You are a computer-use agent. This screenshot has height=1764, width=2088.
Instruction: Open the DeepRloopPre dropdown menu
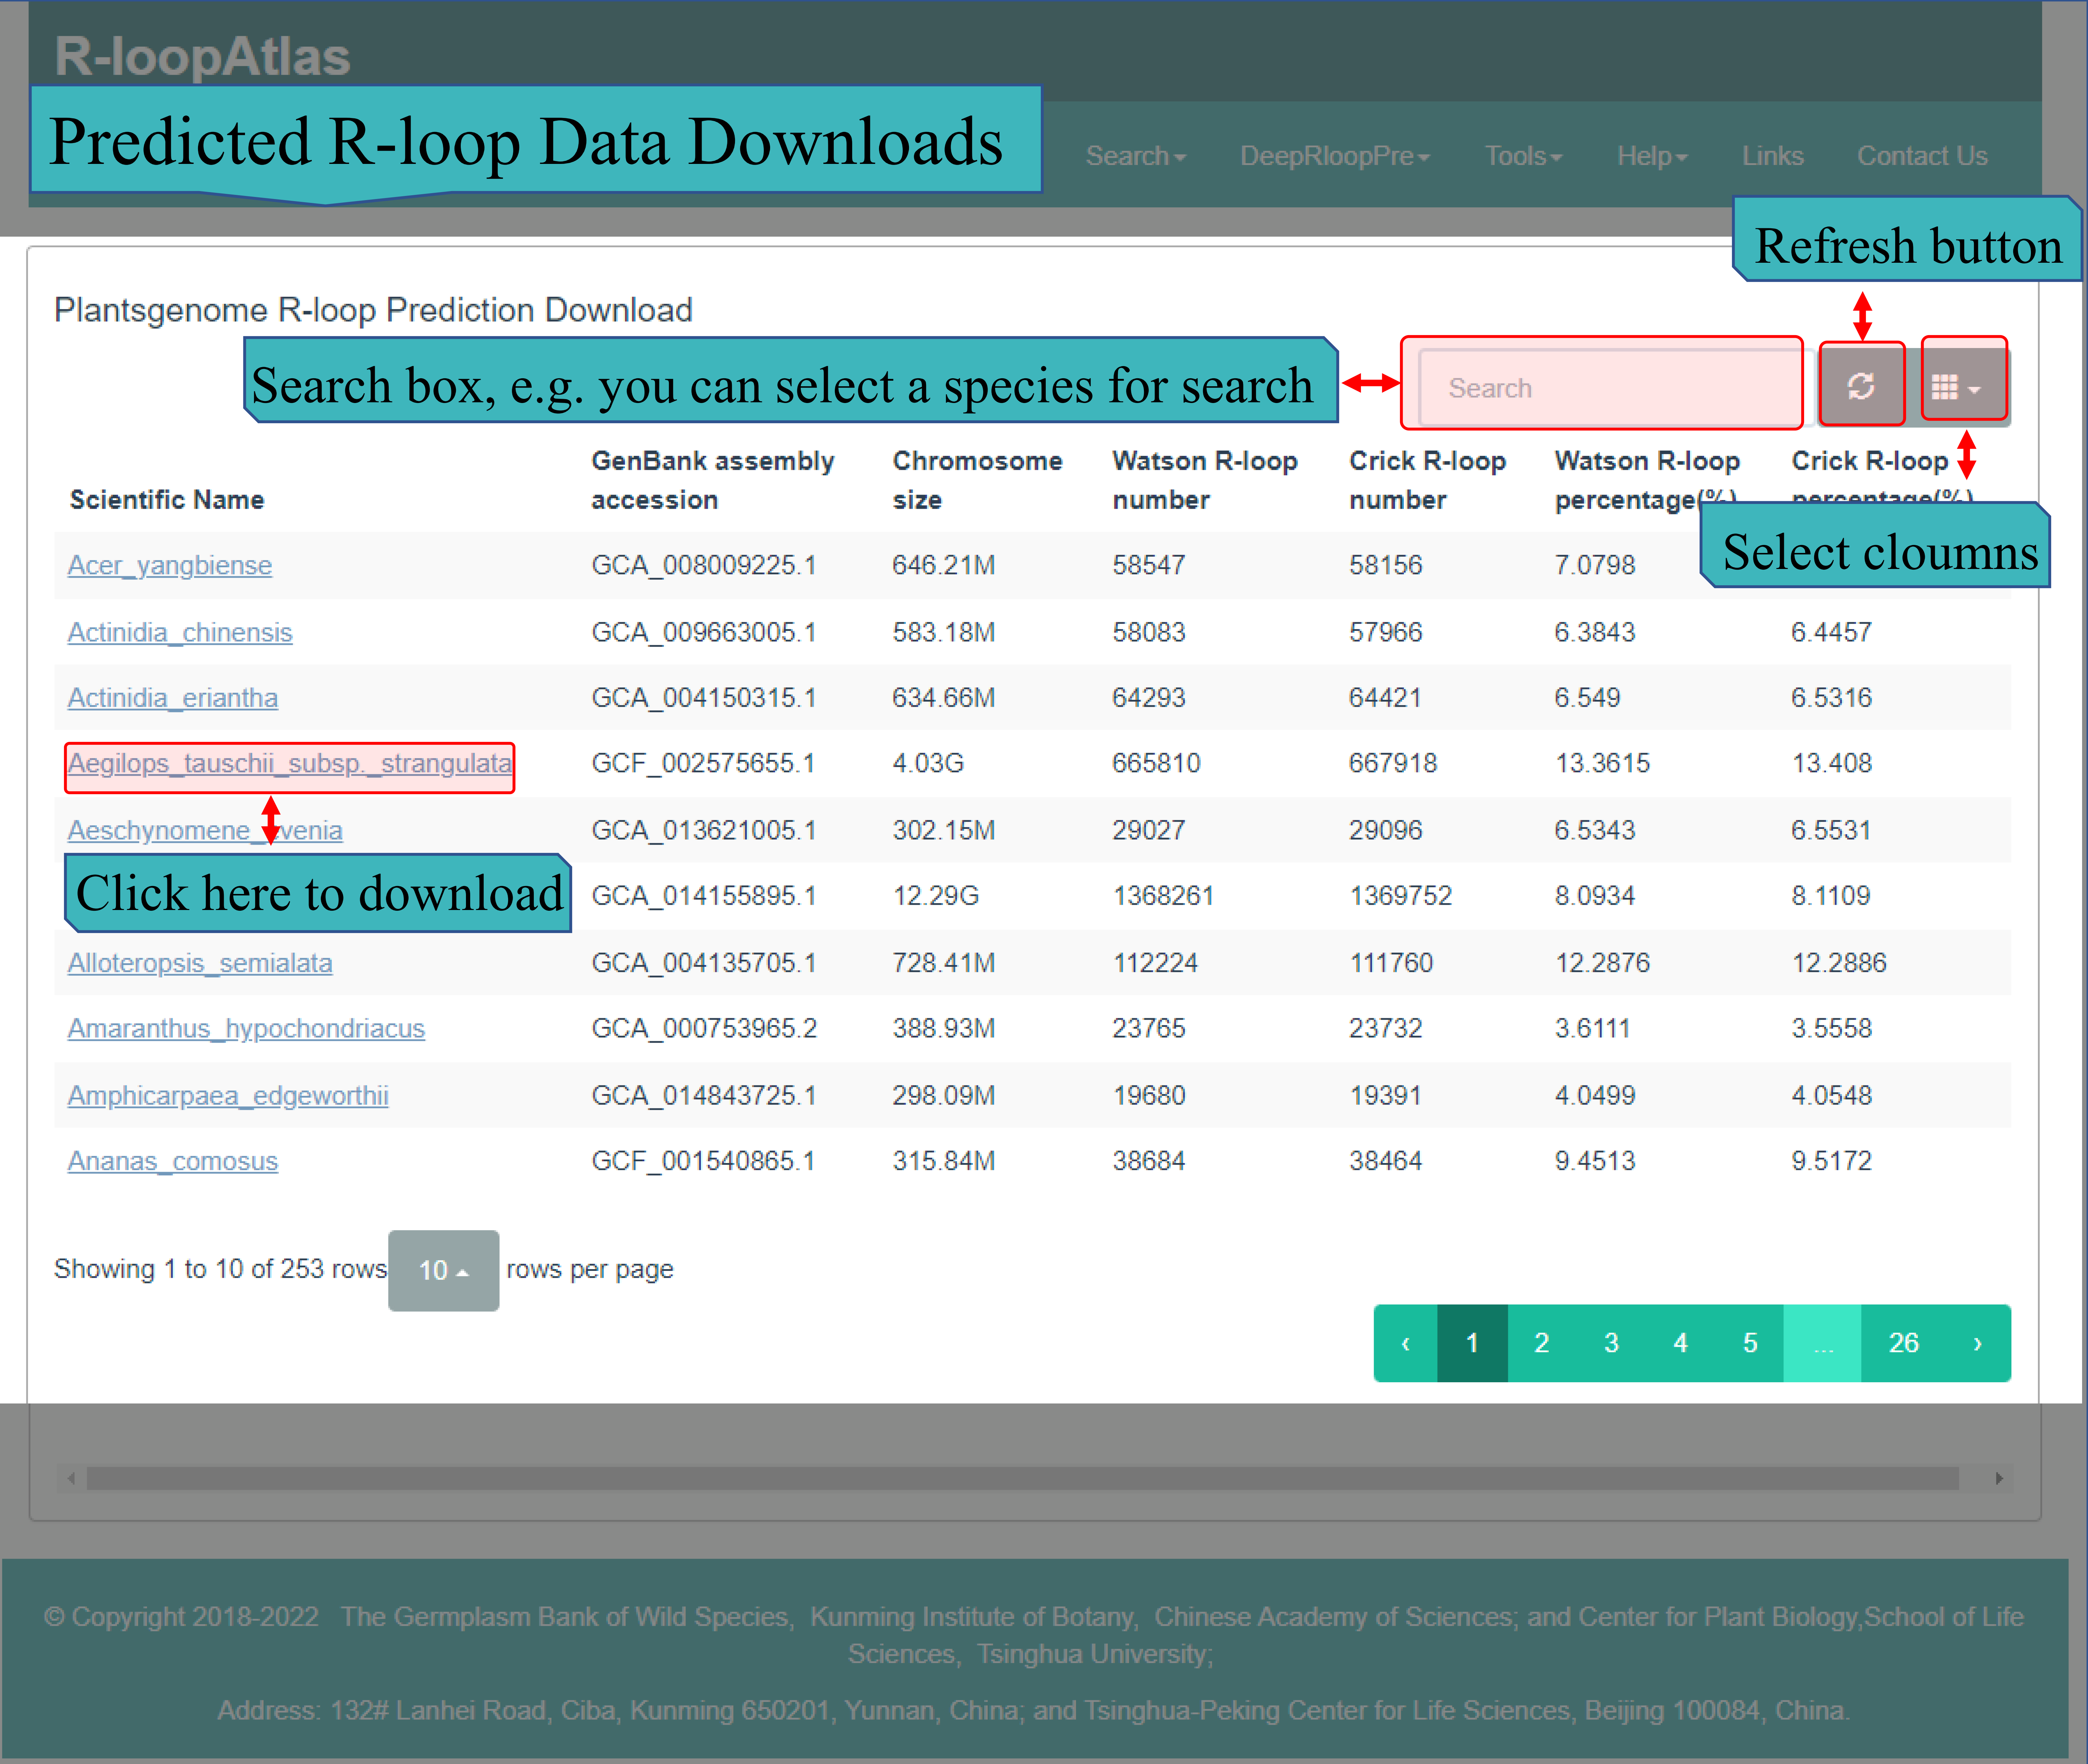(1334, 156)
